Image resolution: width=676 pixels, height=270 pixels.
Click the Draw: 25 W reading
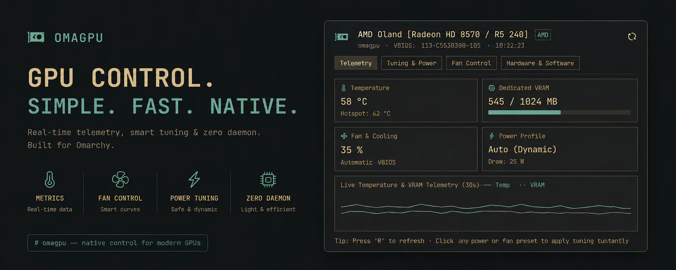(x=506, y=162)
